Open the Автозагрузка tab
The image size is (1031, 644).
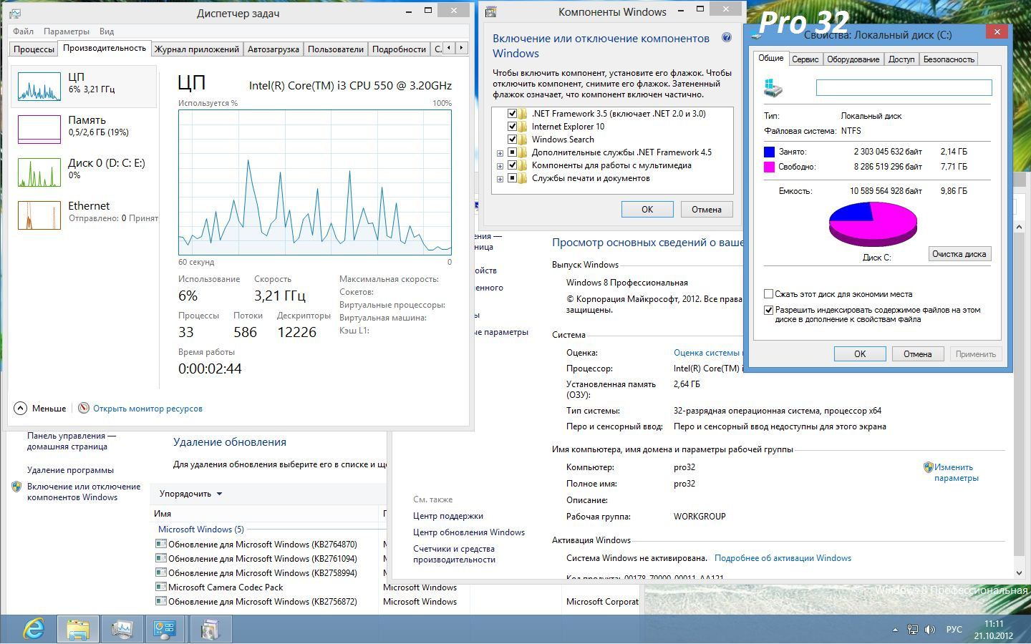click(x=274, y=49)
